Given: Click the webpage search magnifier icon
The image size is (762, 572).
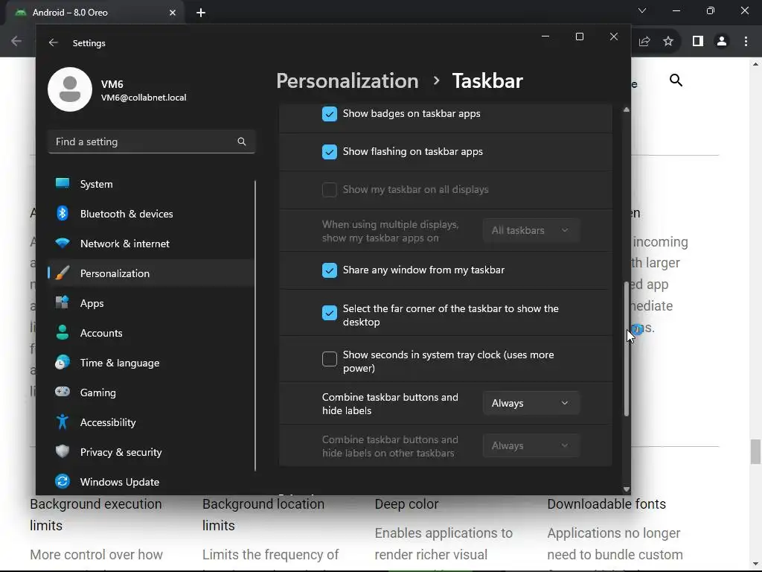Looking at the screenshot, I should coord(676,80).
